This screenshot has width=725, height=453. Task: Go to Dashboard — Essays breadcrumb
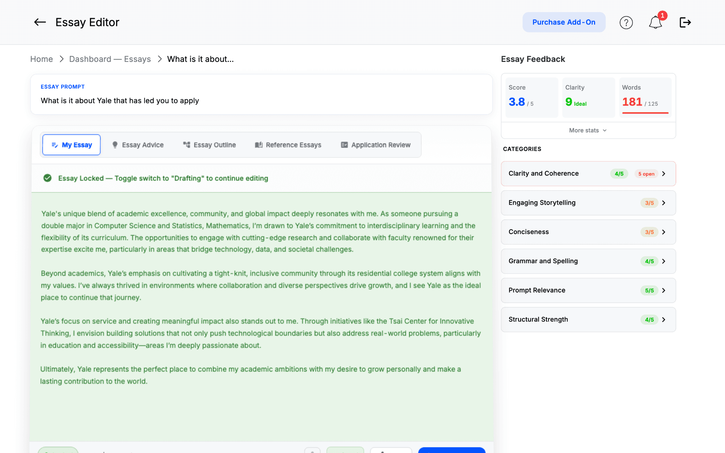pyautogui.click(x=110, y=59)
